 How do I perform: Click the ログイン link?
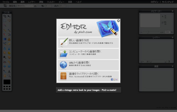(x=154, y=2)
